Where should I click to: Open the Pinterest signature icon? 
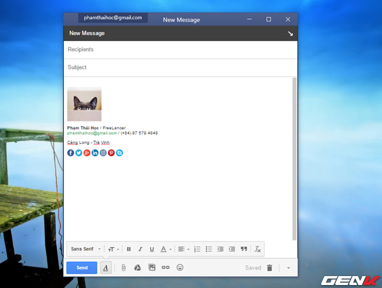click(x=111, y=153)
